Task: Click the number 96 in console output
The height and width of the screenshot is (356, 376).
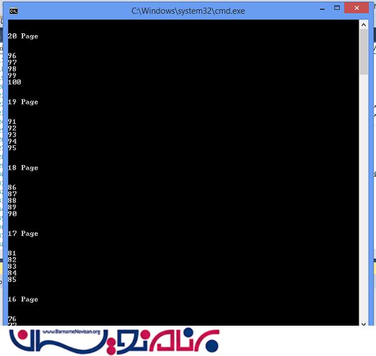Action: 12,56
